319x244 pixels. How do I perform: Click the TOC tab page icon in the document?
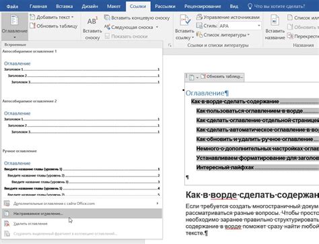(x=191, y=78)
